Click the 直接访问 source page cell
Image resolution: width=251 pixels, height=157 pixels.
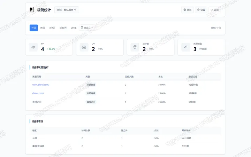pos(37,102)
